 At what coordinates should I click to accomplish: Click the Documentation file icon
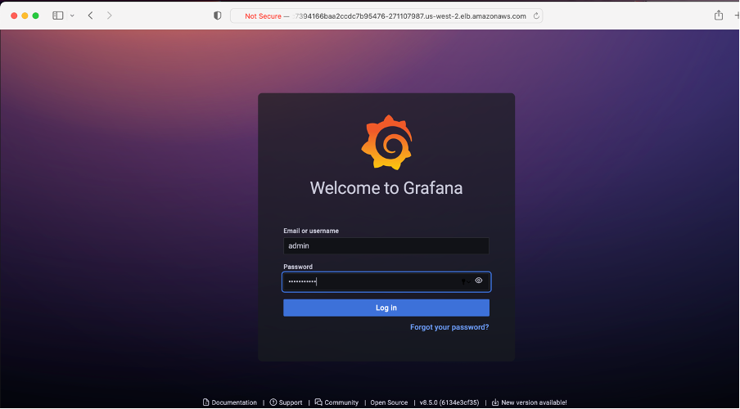point(205,402)
